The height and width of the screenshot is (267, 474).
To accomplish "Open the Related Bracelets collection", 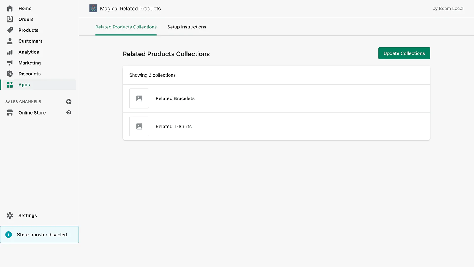I will click(x=276, y=98).
